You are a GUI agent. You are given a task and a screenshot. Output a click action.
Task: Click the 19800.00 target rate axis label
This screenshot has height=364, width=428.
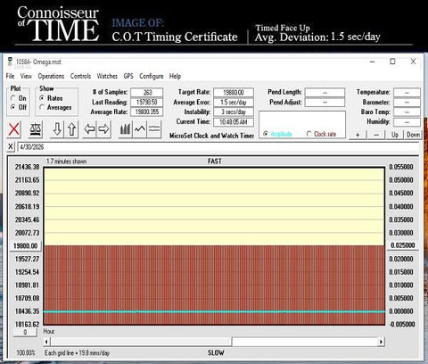click(x=26, y=246)
